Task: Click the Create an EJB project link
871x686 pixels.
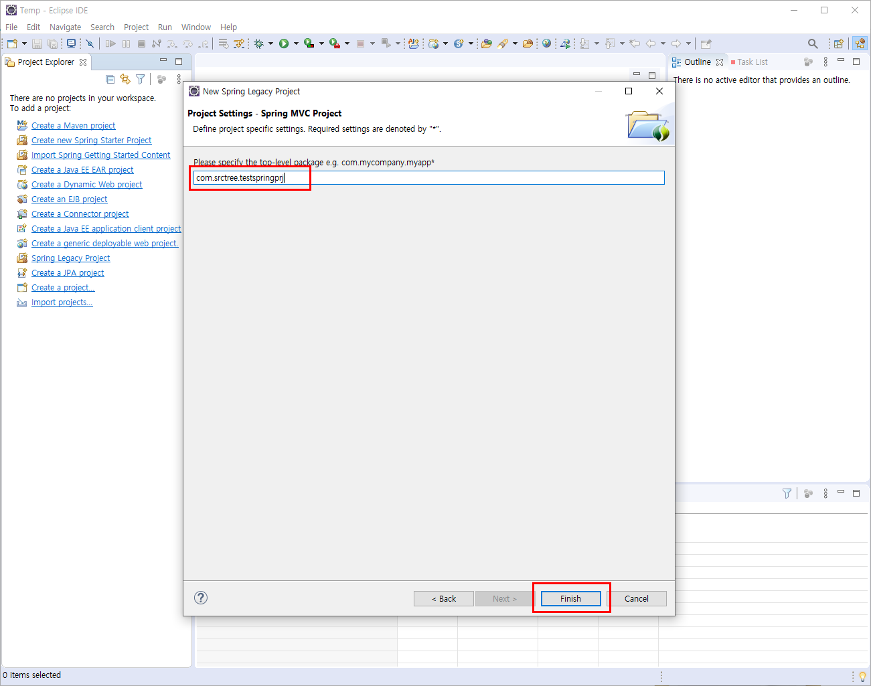Action: 69,199
